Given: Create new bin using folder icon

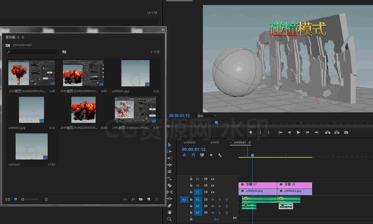Looking at the screenshot, I should 141,199.
